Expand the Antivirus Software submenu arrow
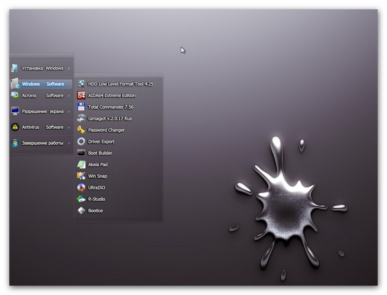387x295 pixels. (69, 127)
